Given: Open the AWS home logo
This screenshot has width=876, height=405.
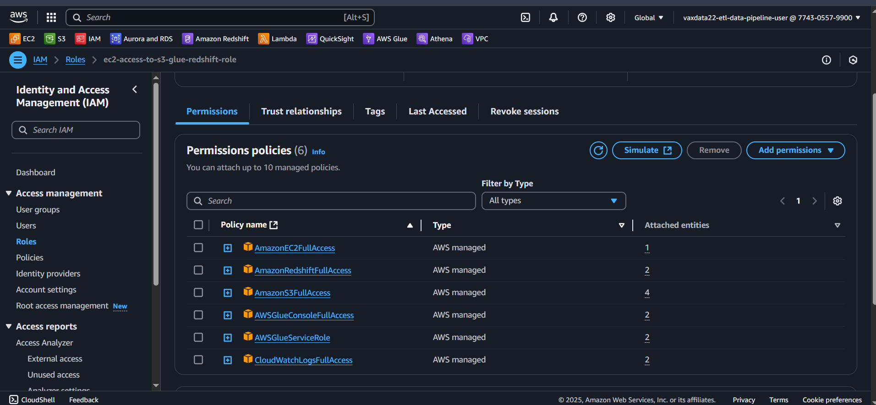Looking at the screenshot, I should pos(18,17).
